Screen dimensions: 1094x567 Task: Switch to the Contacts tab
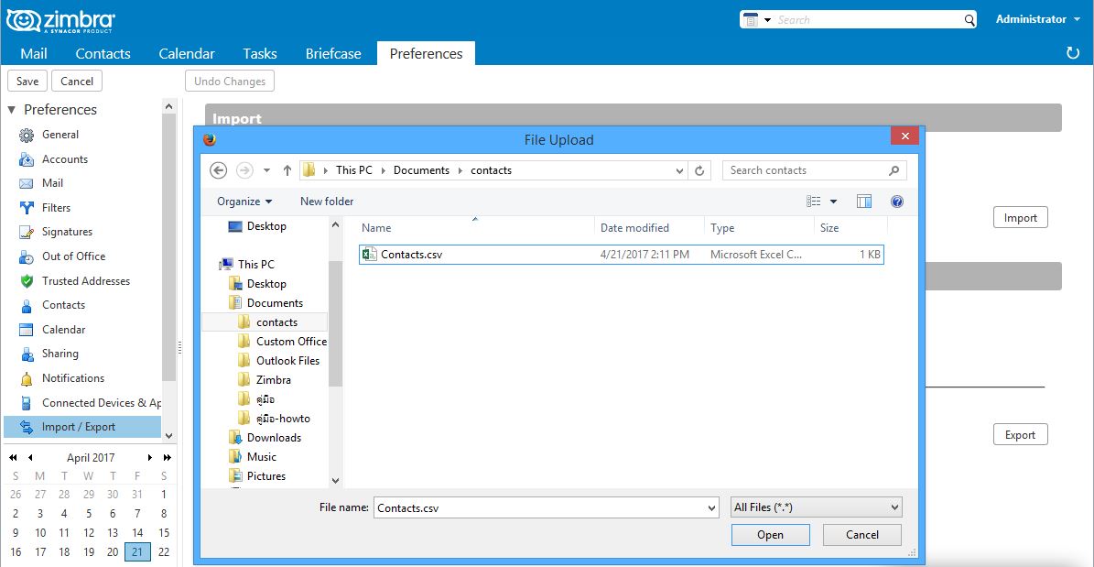pyautogui.click(x=103, y=54)
